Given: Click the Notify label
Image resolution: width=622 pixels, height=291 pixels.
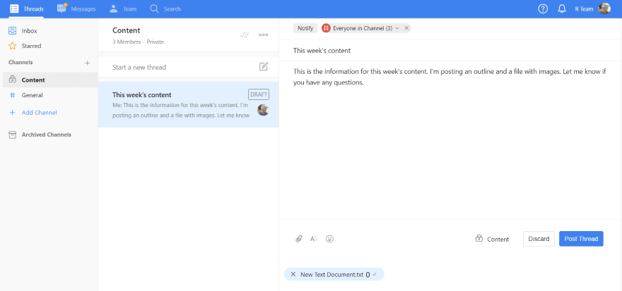Looking at the screenshot, I should (x=305, y=28).
